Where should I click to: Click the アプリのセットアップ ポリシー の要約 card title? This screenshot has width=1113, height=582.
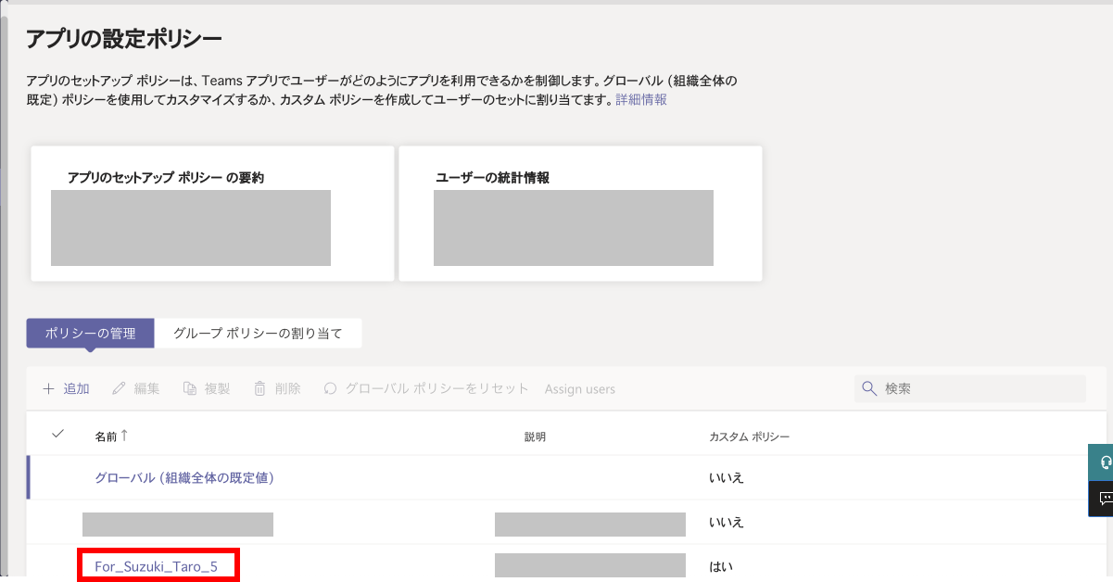point(166,177)
